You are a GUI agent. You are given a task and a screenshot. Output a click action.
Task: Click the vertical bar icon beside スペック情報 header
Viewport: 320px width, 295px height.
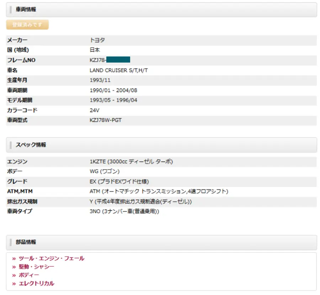11,145
